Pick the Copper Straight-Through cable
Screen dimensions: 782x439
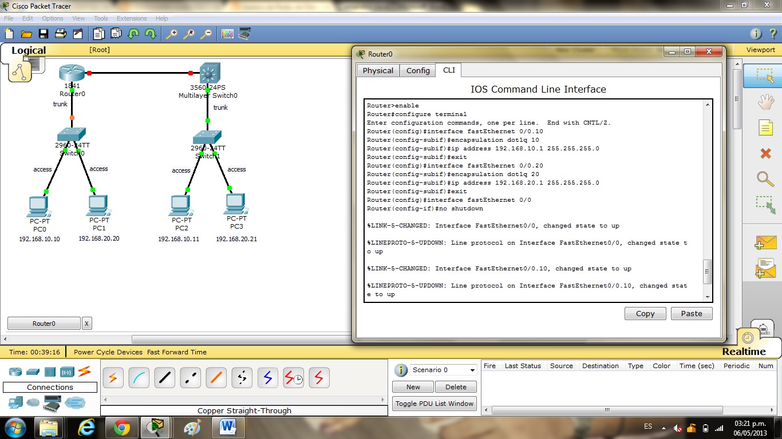coord(164,378)
